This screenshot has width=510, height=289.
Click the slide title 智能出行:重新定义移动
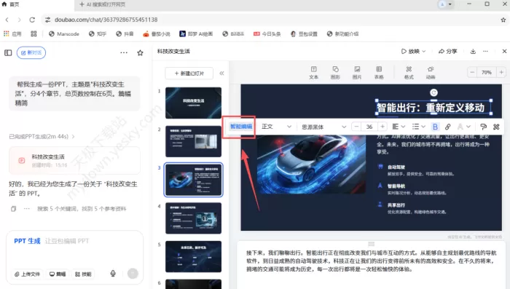click(431, 108)
